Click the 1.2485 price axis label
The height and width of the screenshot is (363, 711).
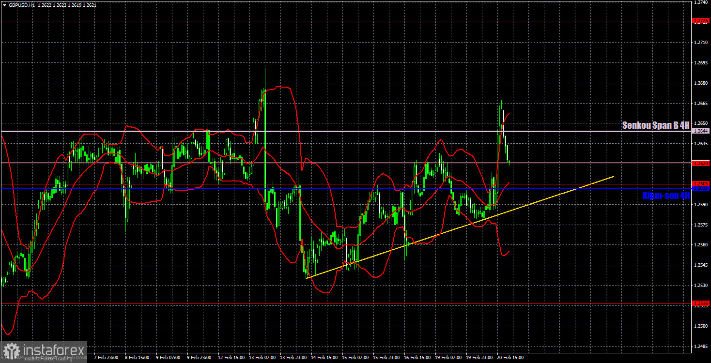point(701,346)
